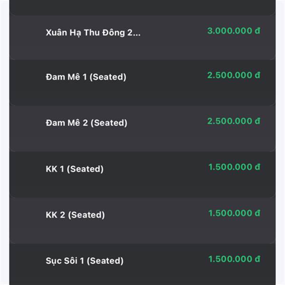Click the word Seated in Đam Mê 1 row

click(108, 77)
